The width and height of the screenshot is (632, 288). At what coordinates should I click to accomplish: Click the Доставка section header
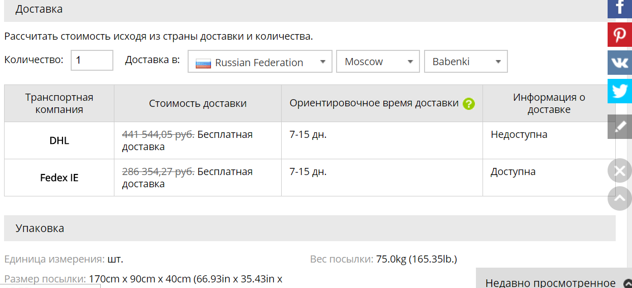39,9
